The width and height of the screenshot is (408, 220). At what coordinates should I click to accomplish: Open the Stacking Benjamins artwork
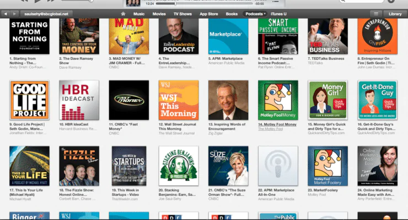[179, 166]
